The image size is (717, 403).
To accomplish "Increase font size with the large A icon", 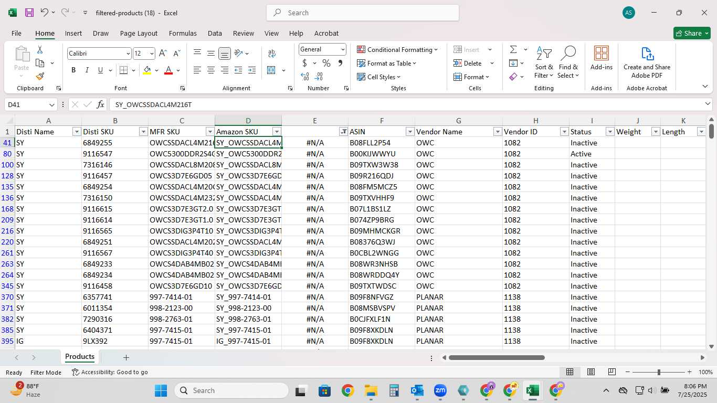I will (x=163, y=54).
